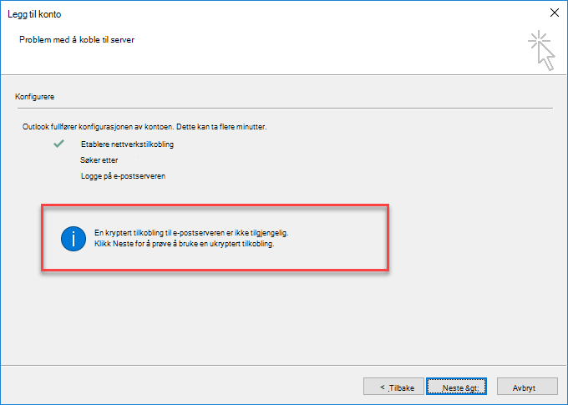Viewport: 568px width, 405px height.
Task: Click the red highlighted message box border
Action: pyautogui.click(x=216, y=205)
